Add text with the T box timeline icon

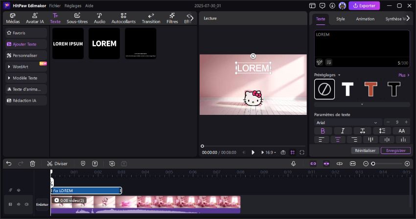(x=95, y=164)
